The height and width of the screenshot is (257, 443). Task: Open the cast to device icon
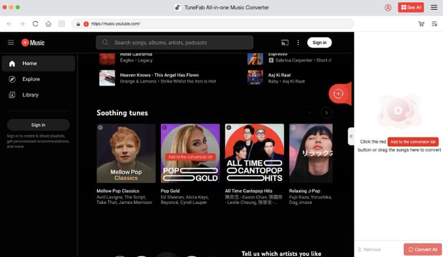285,43
